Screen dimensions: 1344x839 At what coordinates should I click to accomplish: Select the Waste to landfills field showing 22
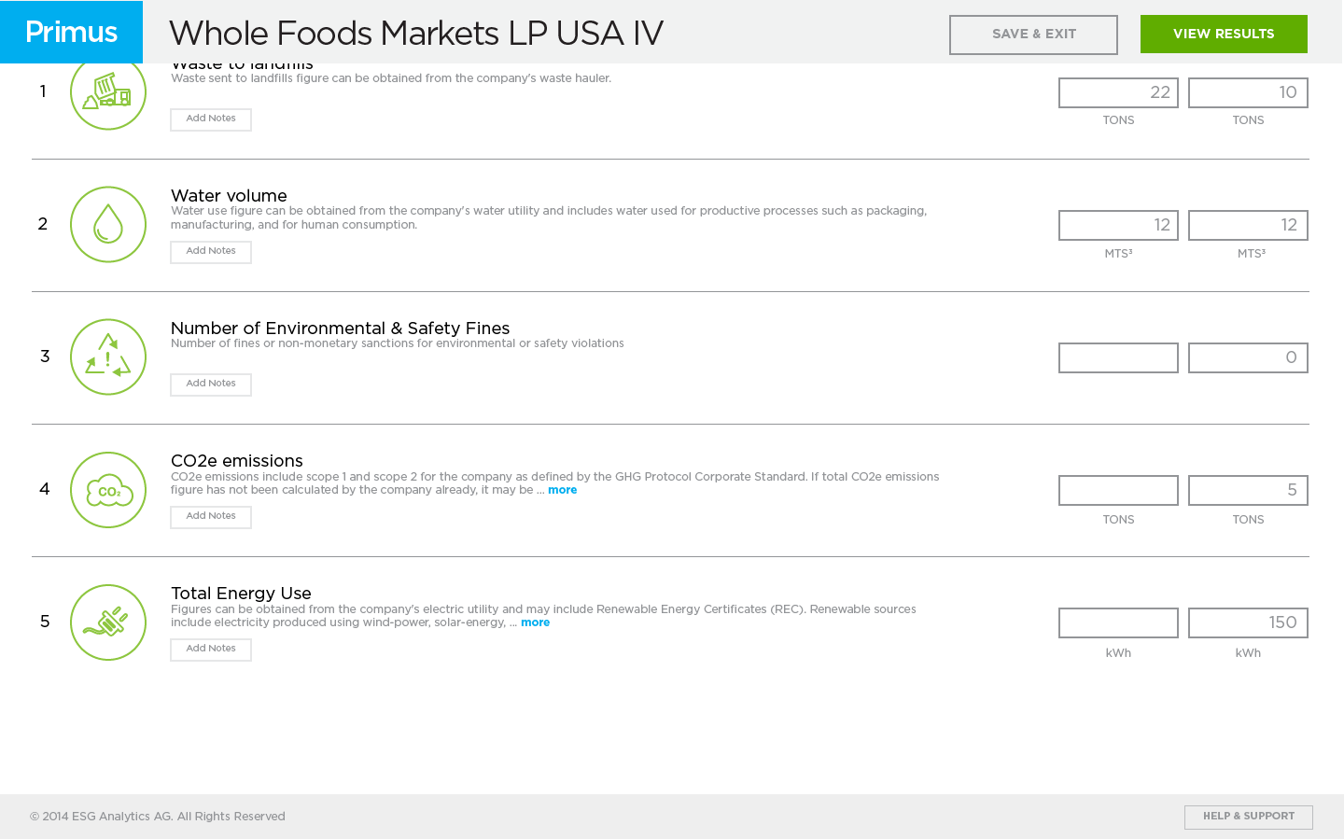pyautogui.click(x=1118, y=92)
